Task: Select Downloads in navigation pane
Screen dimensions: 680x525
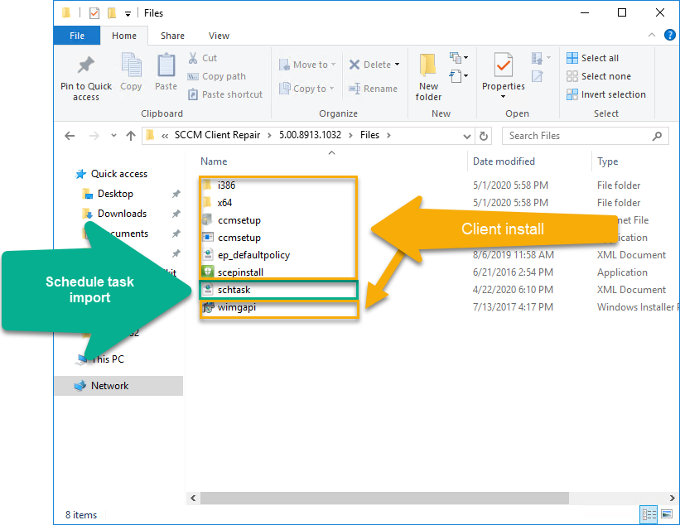Action: (122, 214)
